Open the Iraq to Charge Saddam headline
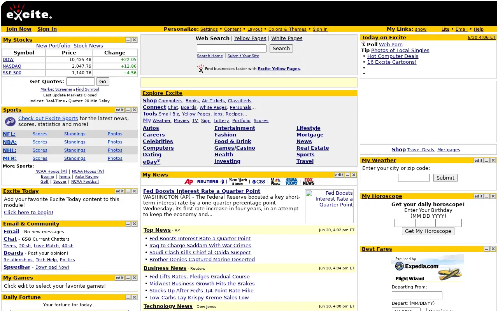 (x=200, y=246)
